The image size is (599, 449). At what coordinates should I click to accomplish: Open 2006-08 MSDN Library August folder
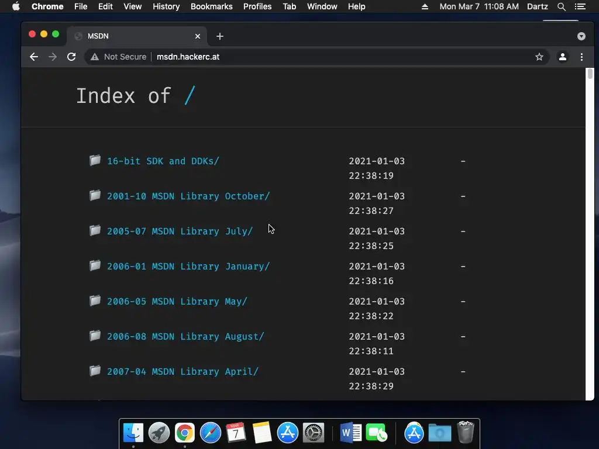[185, 337]
